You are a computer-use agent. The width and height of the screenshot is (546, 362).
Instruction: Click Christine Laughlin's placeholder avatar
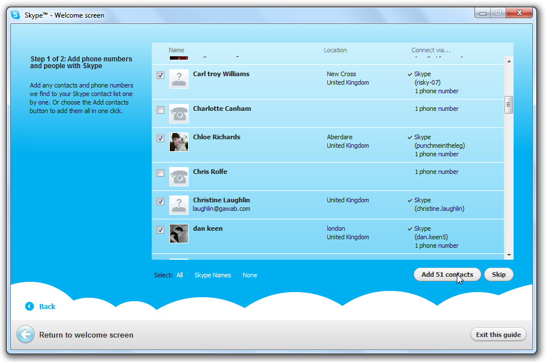179,205
